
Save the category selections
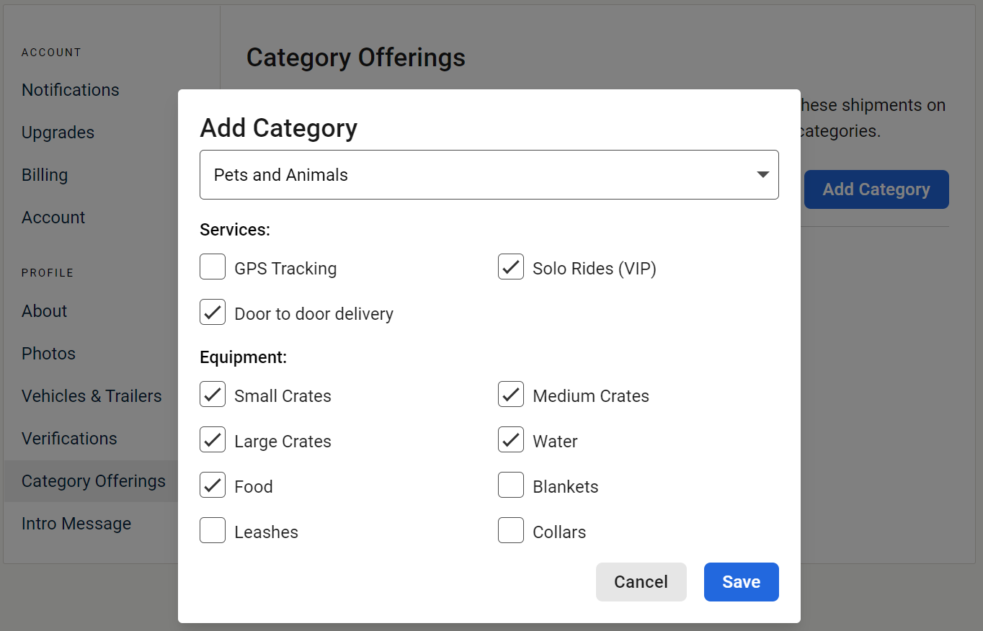742,581
